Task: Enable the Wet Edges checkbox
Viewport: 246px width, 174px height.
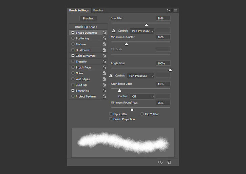Action: point(73,79)
